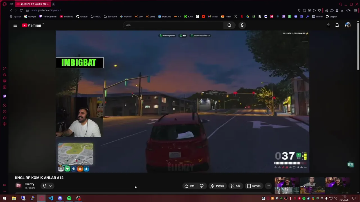Open the Discord bookmark icon in bookmarks bar
The image size is (360, 202).
[296, 17]
